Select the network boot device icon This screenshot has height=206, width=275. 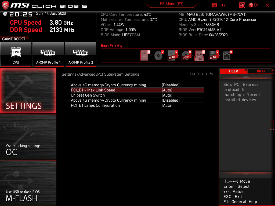pyautogui.click(x=227, y=56)
